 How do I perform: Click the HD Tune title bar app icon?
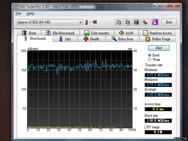[16, 7]
